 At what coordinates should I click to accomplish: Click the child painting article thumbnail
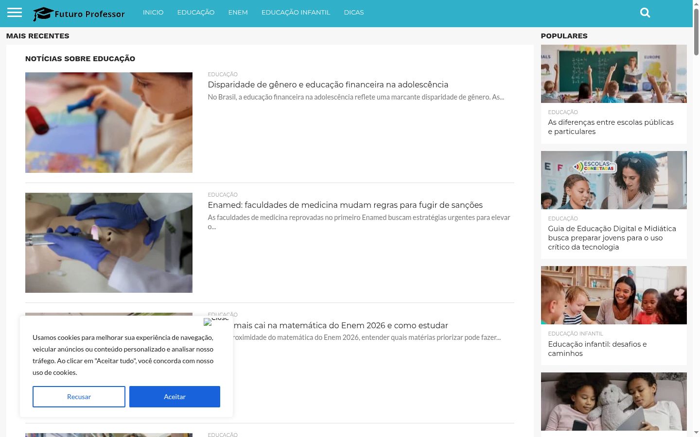click(109, 122)
